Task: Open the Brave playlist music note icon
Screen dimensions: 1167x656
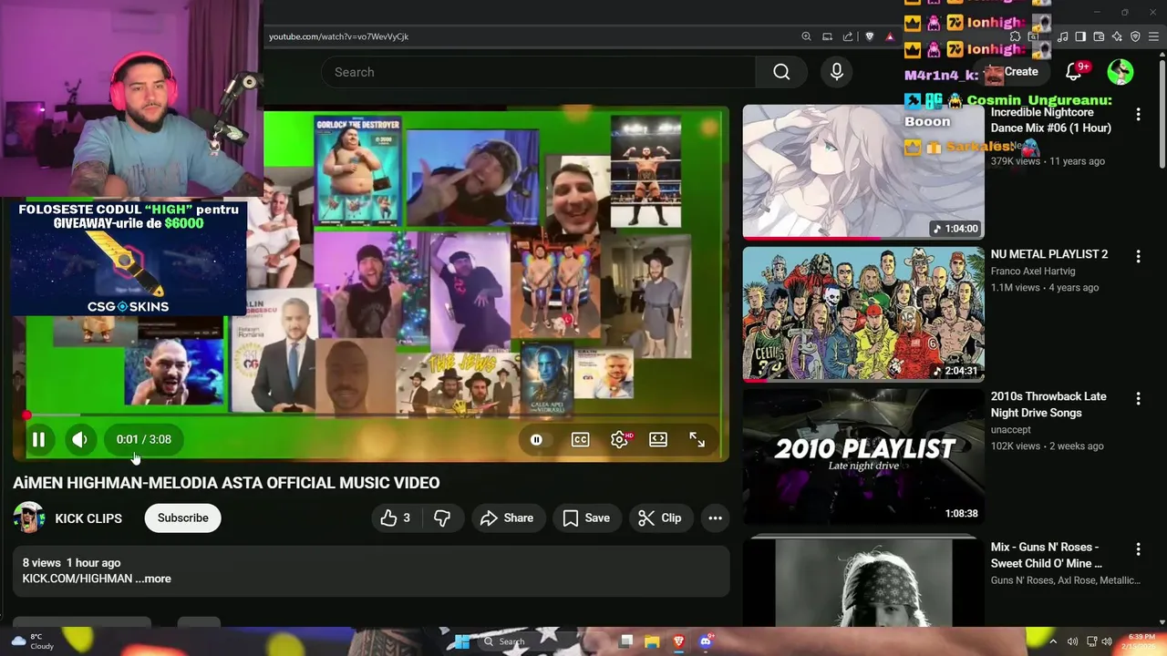Action: click(x=1063, y=36)
